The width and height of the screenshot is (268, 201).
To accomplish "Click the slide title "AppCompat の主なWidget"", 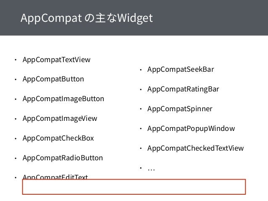I will (x=87, y=18).
